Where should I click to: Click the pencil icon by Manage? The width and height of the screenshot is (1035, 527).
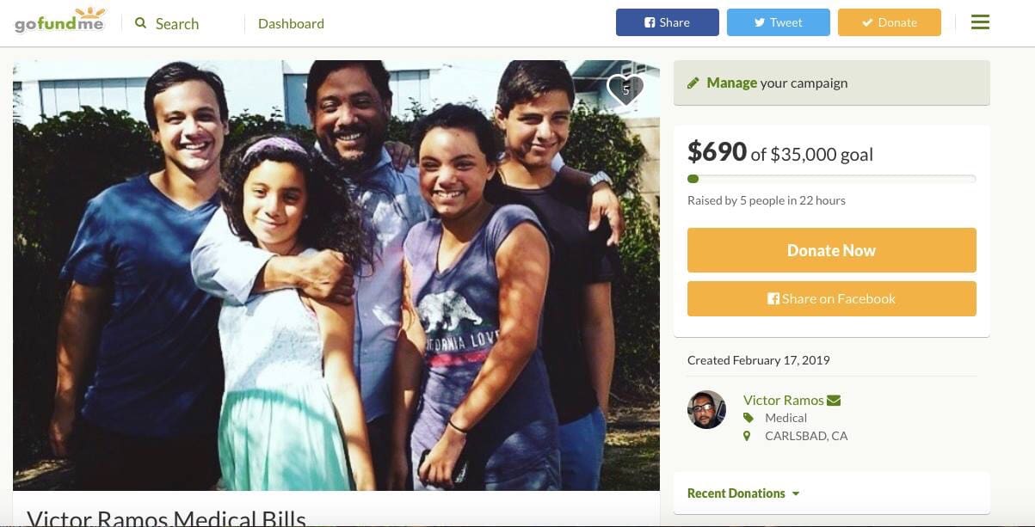click(x=693, y=83)
